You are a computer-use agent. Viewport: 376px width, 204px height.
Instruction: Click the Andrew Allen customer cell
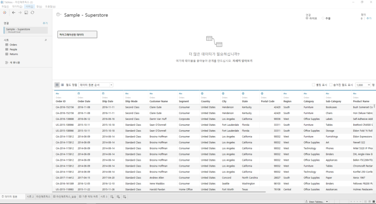tap(157, 178)
